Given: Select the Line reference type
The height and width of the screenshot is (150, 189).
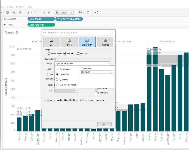Looking at the screenshot, I should pyautogui.click(x=52, y=42).
